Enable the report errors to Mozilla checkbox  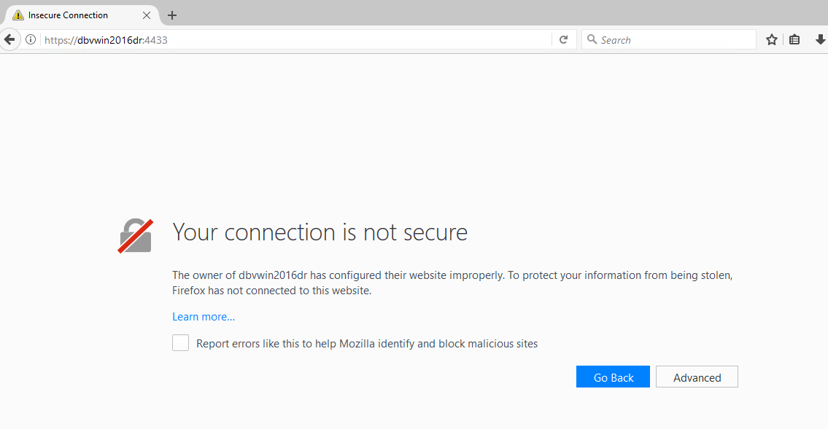click(x=181, y=342)
